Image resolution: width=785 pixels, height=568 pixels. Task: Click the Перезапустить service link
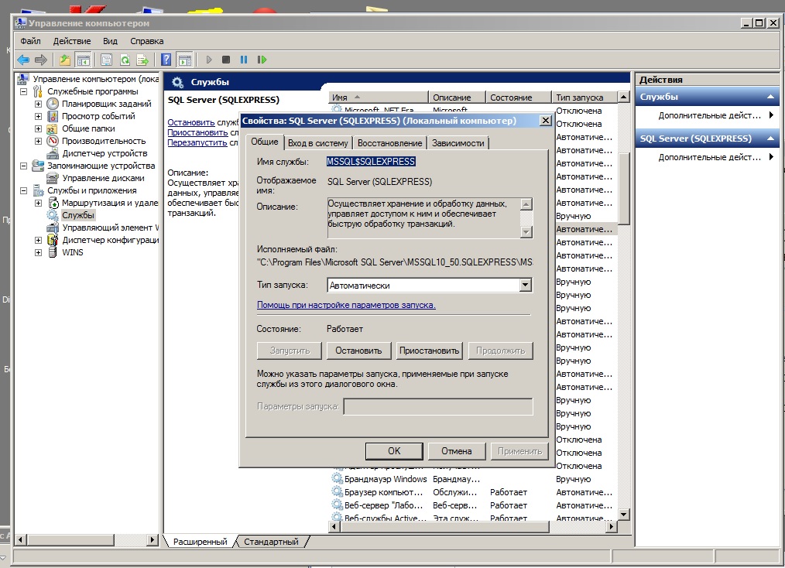point(197,142)
